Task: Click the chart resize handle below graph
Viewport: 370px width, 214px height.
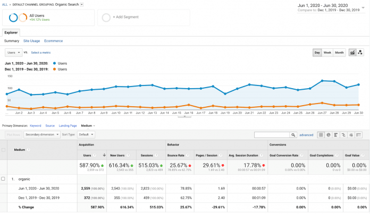Action: (184, 116)
